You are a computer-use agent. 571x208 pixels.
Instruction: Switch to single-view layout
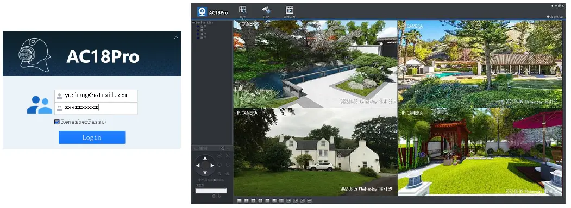tap(239, 201)
